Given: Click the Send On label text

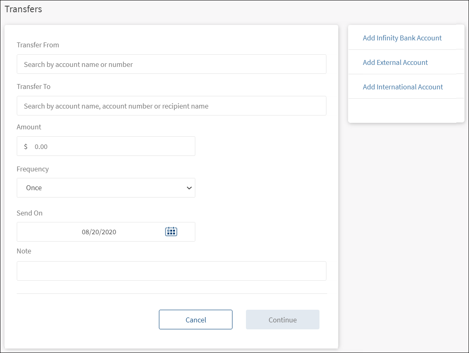Looking at the screenshot, I should [x=29, y=213].
